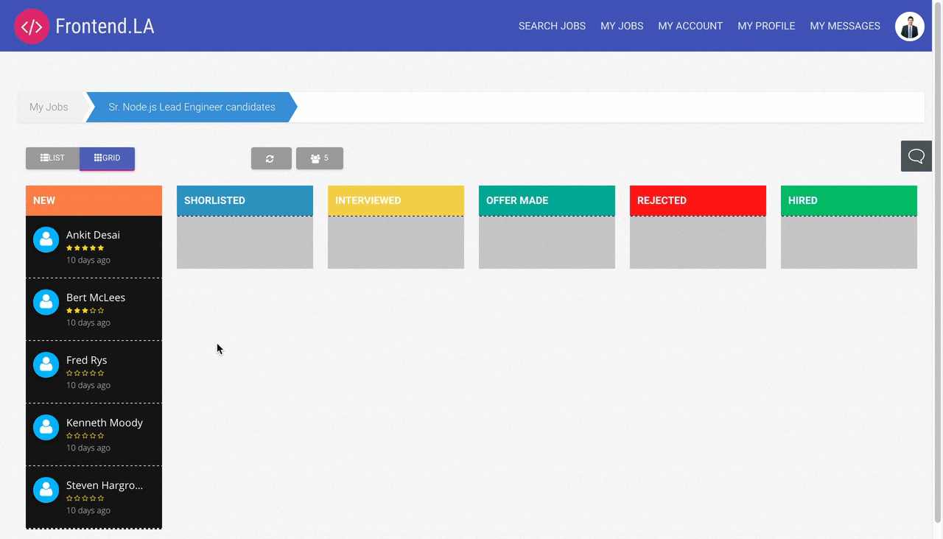This screenshot has width=943, height=539.
Task: Open the chat bubble widget
Action: pyautogui.click(x=916, y=156)
